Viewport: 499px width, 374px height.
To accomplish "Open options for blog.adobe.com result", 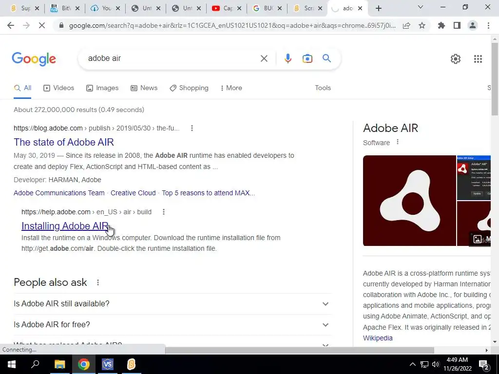I will 192,128.
